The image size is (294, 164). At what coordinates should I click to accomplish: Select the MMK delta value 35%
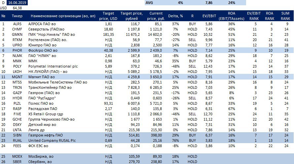(175, 61)
